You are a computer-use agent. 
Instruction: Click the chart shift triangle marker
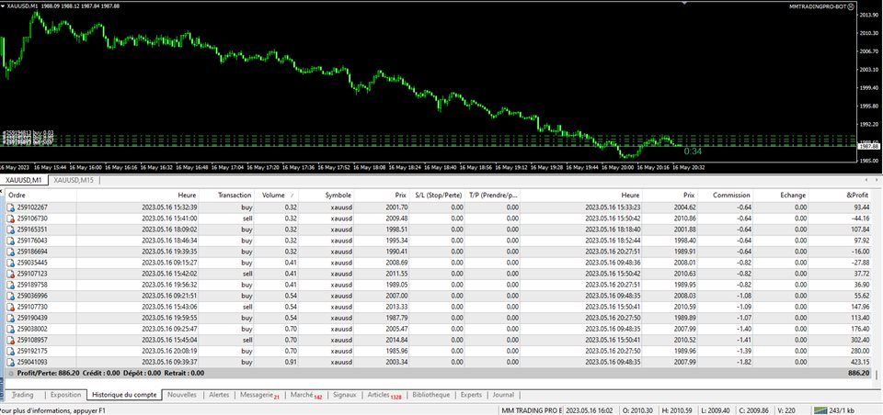[x=685, y=2]
